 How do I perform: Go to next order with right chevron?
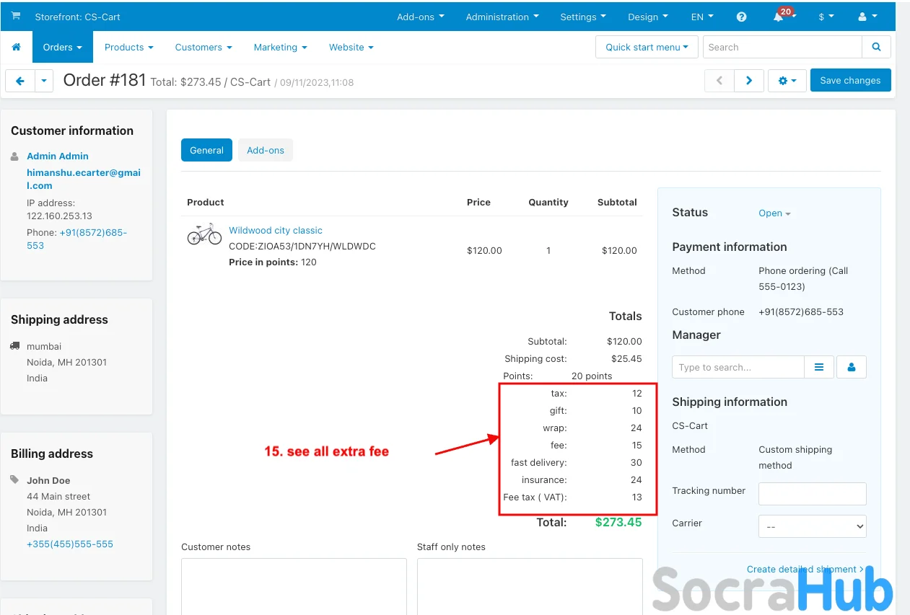coord(749,81)
